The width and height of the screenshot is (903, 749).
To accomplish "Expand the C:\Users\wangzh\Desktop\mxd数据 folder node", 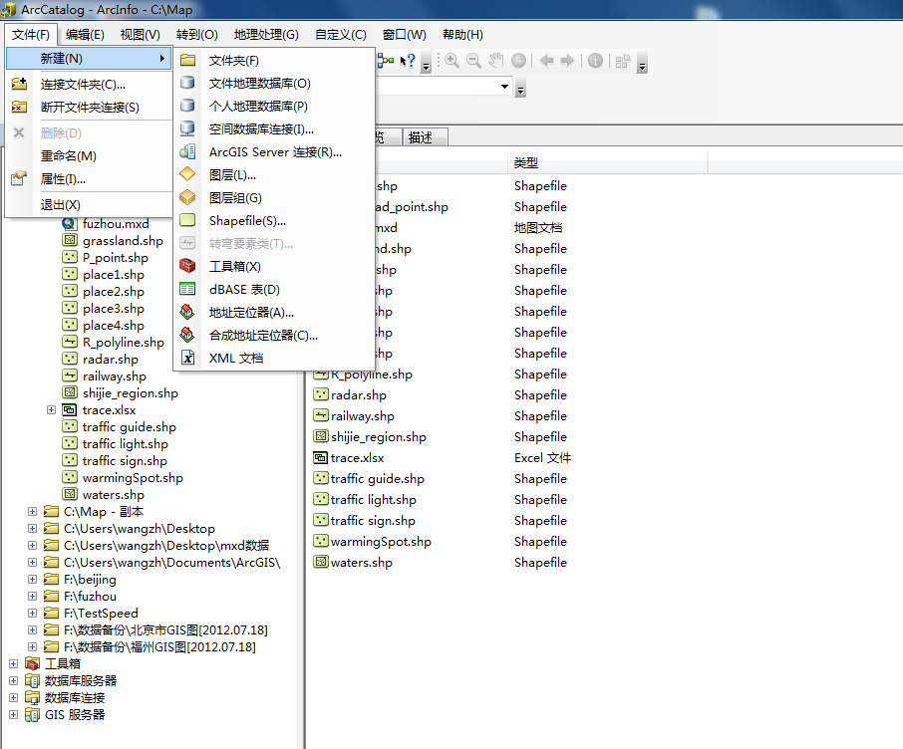I will (x=32, y=545).
